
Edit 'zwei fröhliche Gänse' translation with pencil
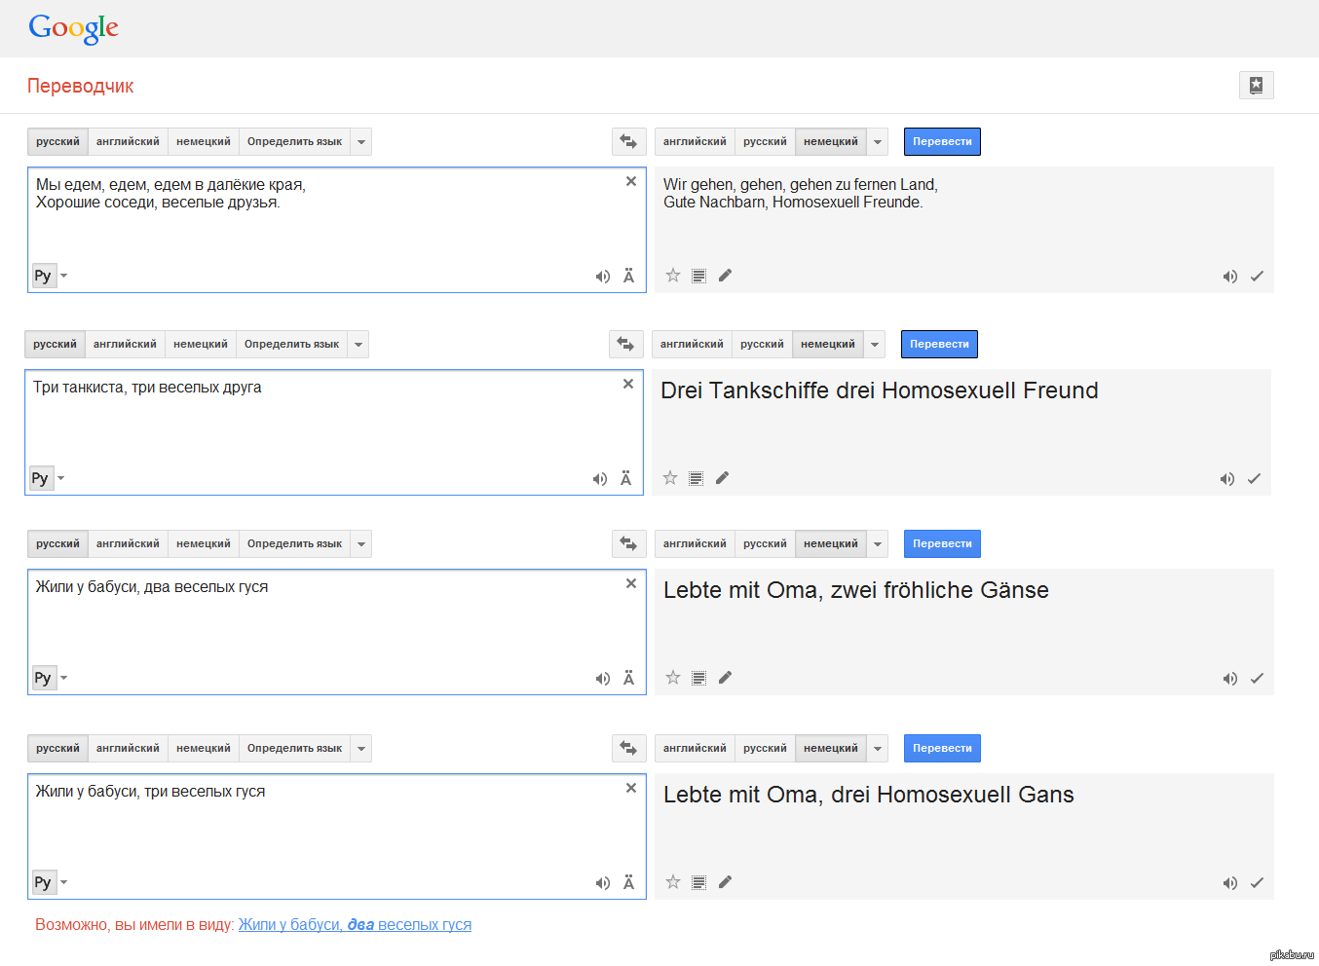pos(725,678)
